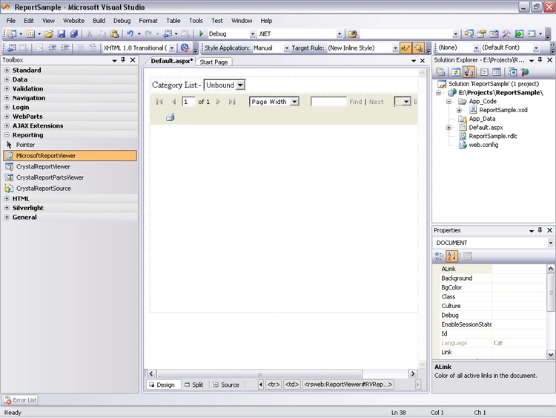Click the ASP.NET Configuration icon in Solution Explorer
The width and height of the screenshot is (556, 418).
(525, 72)
